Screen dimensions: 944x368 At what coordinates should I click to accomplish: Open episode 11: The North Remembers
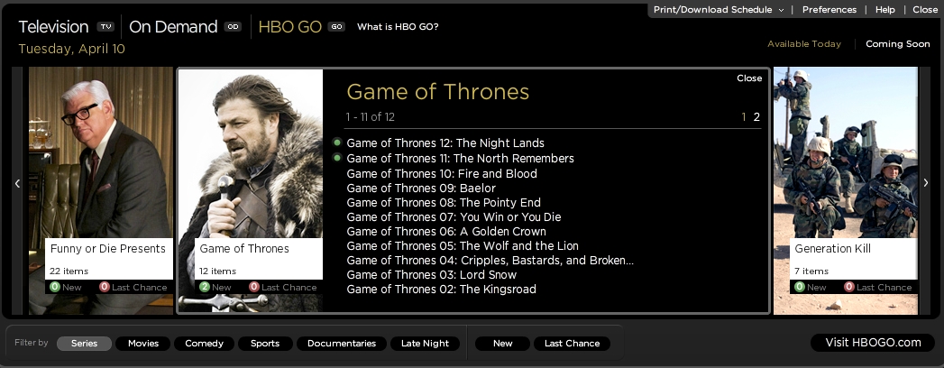tap(461, 158)
